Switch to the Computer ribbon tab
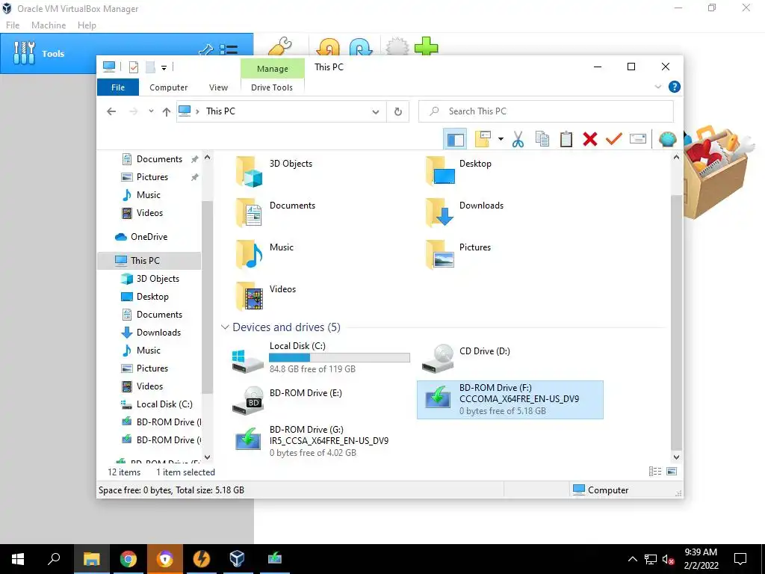Screen dimensions: 765x574 [x=168, y=87]
